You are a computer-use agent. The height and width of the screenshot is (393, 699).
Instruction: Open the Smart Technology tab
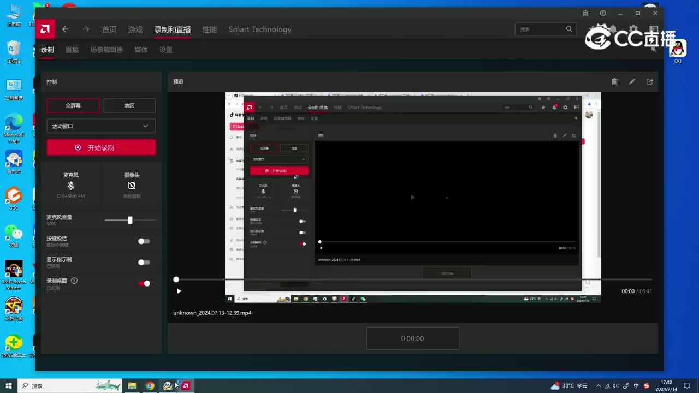click(260, 29)
